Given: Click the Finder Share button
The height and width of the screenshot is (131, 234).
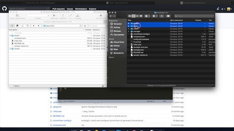Looking at the screenshot, I should (x=162, y=16).
